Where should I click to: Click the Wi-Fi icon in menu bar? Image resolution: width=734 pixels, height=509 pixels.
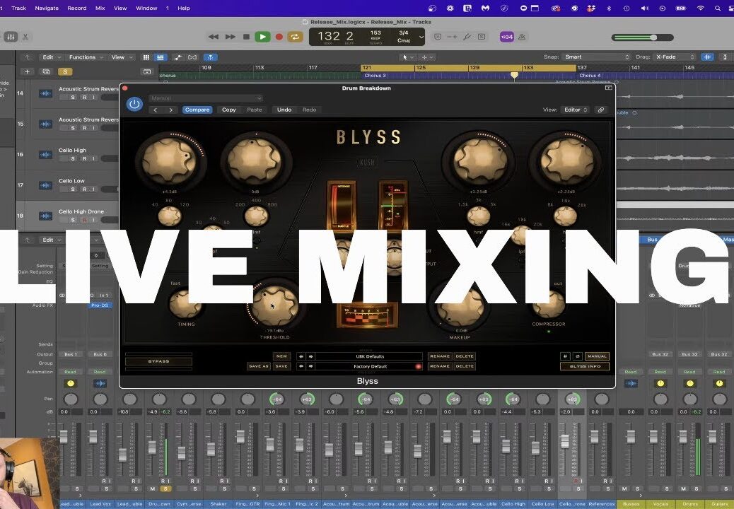coord(701,8)
